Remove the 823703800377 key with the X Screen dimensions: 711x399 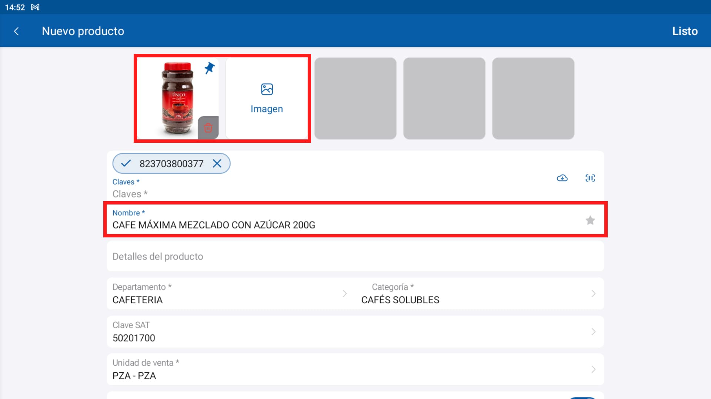(x=218, y=163)
